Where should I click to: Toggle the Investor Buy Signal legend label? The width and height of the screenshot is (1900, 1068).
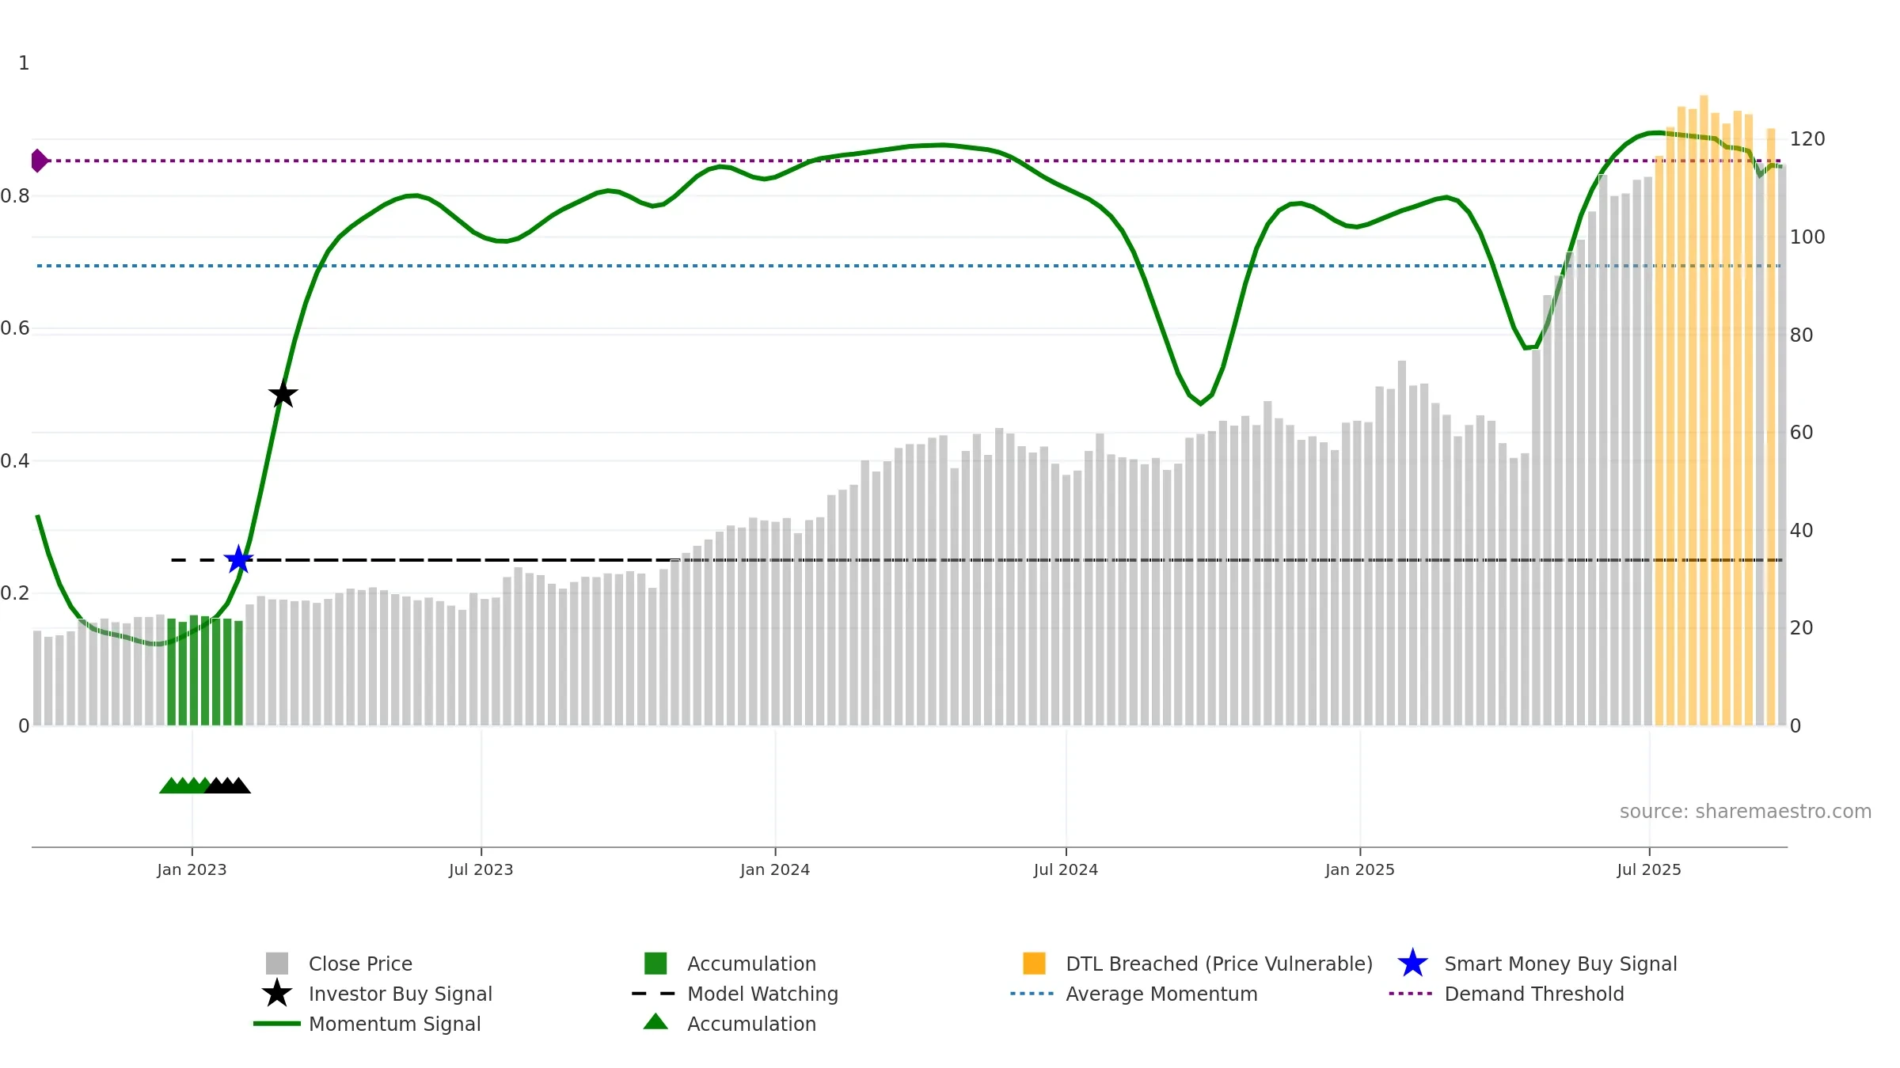[x=401, y=994]
